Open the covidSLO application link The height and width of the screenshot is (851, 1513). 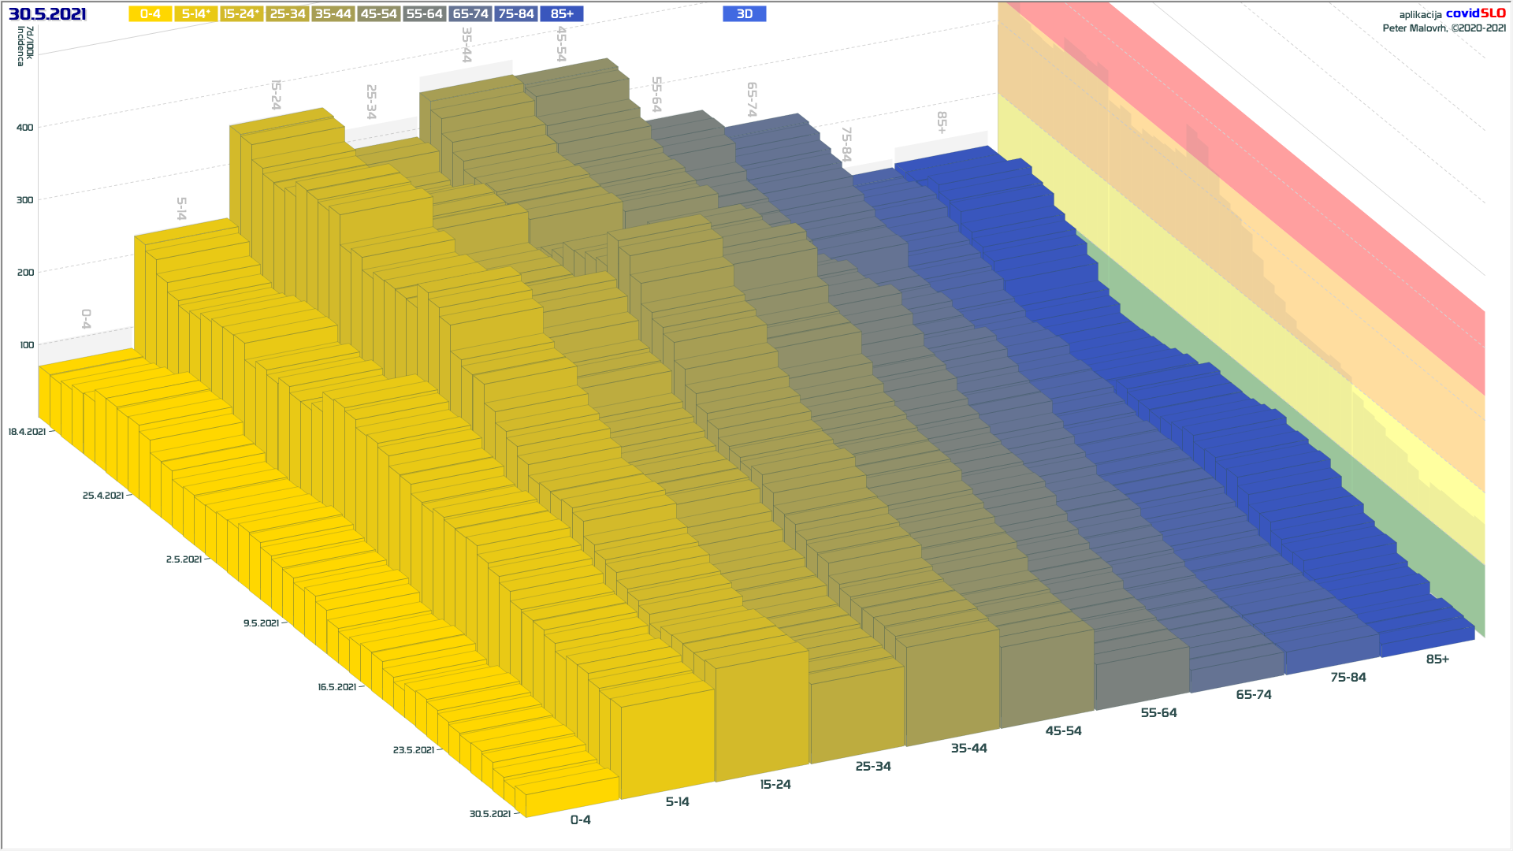pos(1475,13)
